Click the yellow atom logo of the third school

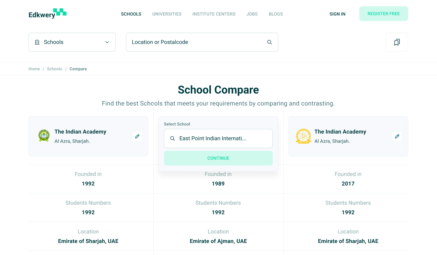click(303, 136)
